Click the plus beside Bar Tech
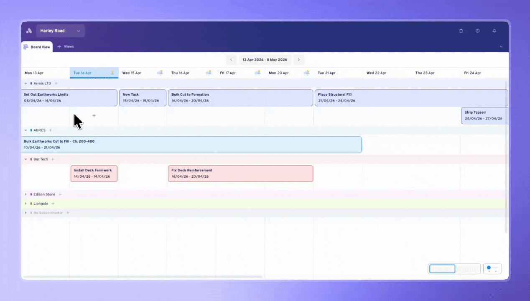530x301 pixels. (x=53, y=159)
